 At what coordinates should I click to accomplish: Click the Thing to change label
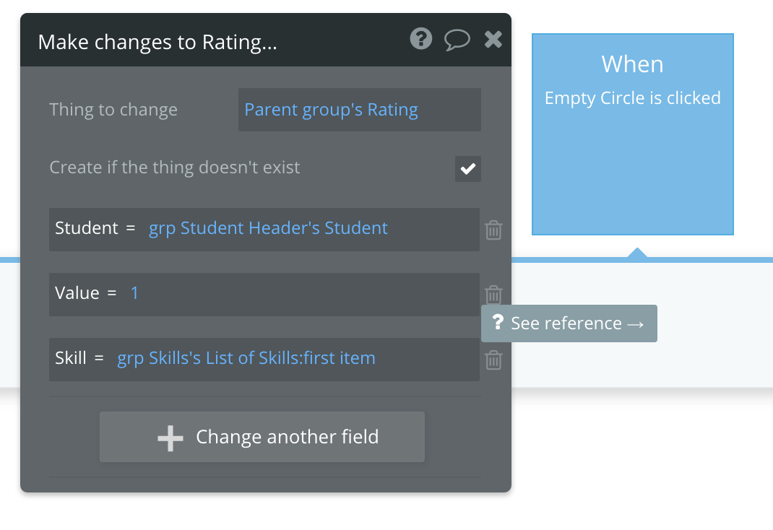[113, 110]
